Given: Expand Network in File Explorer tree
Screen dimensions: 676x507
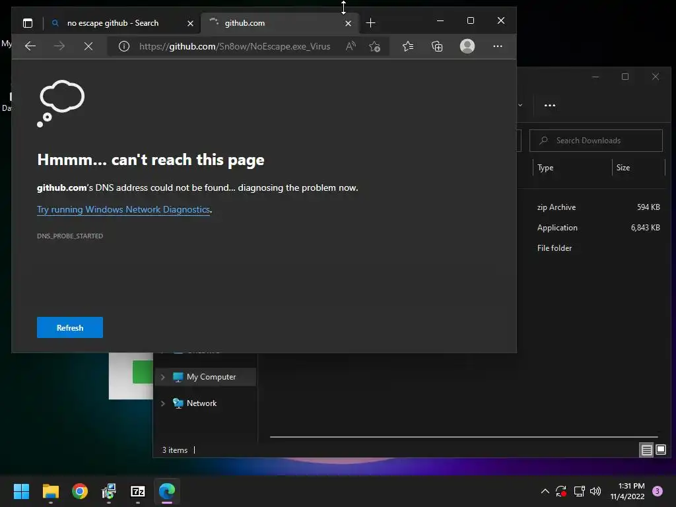Looking at the screenshot, I should tap(163, 403).
